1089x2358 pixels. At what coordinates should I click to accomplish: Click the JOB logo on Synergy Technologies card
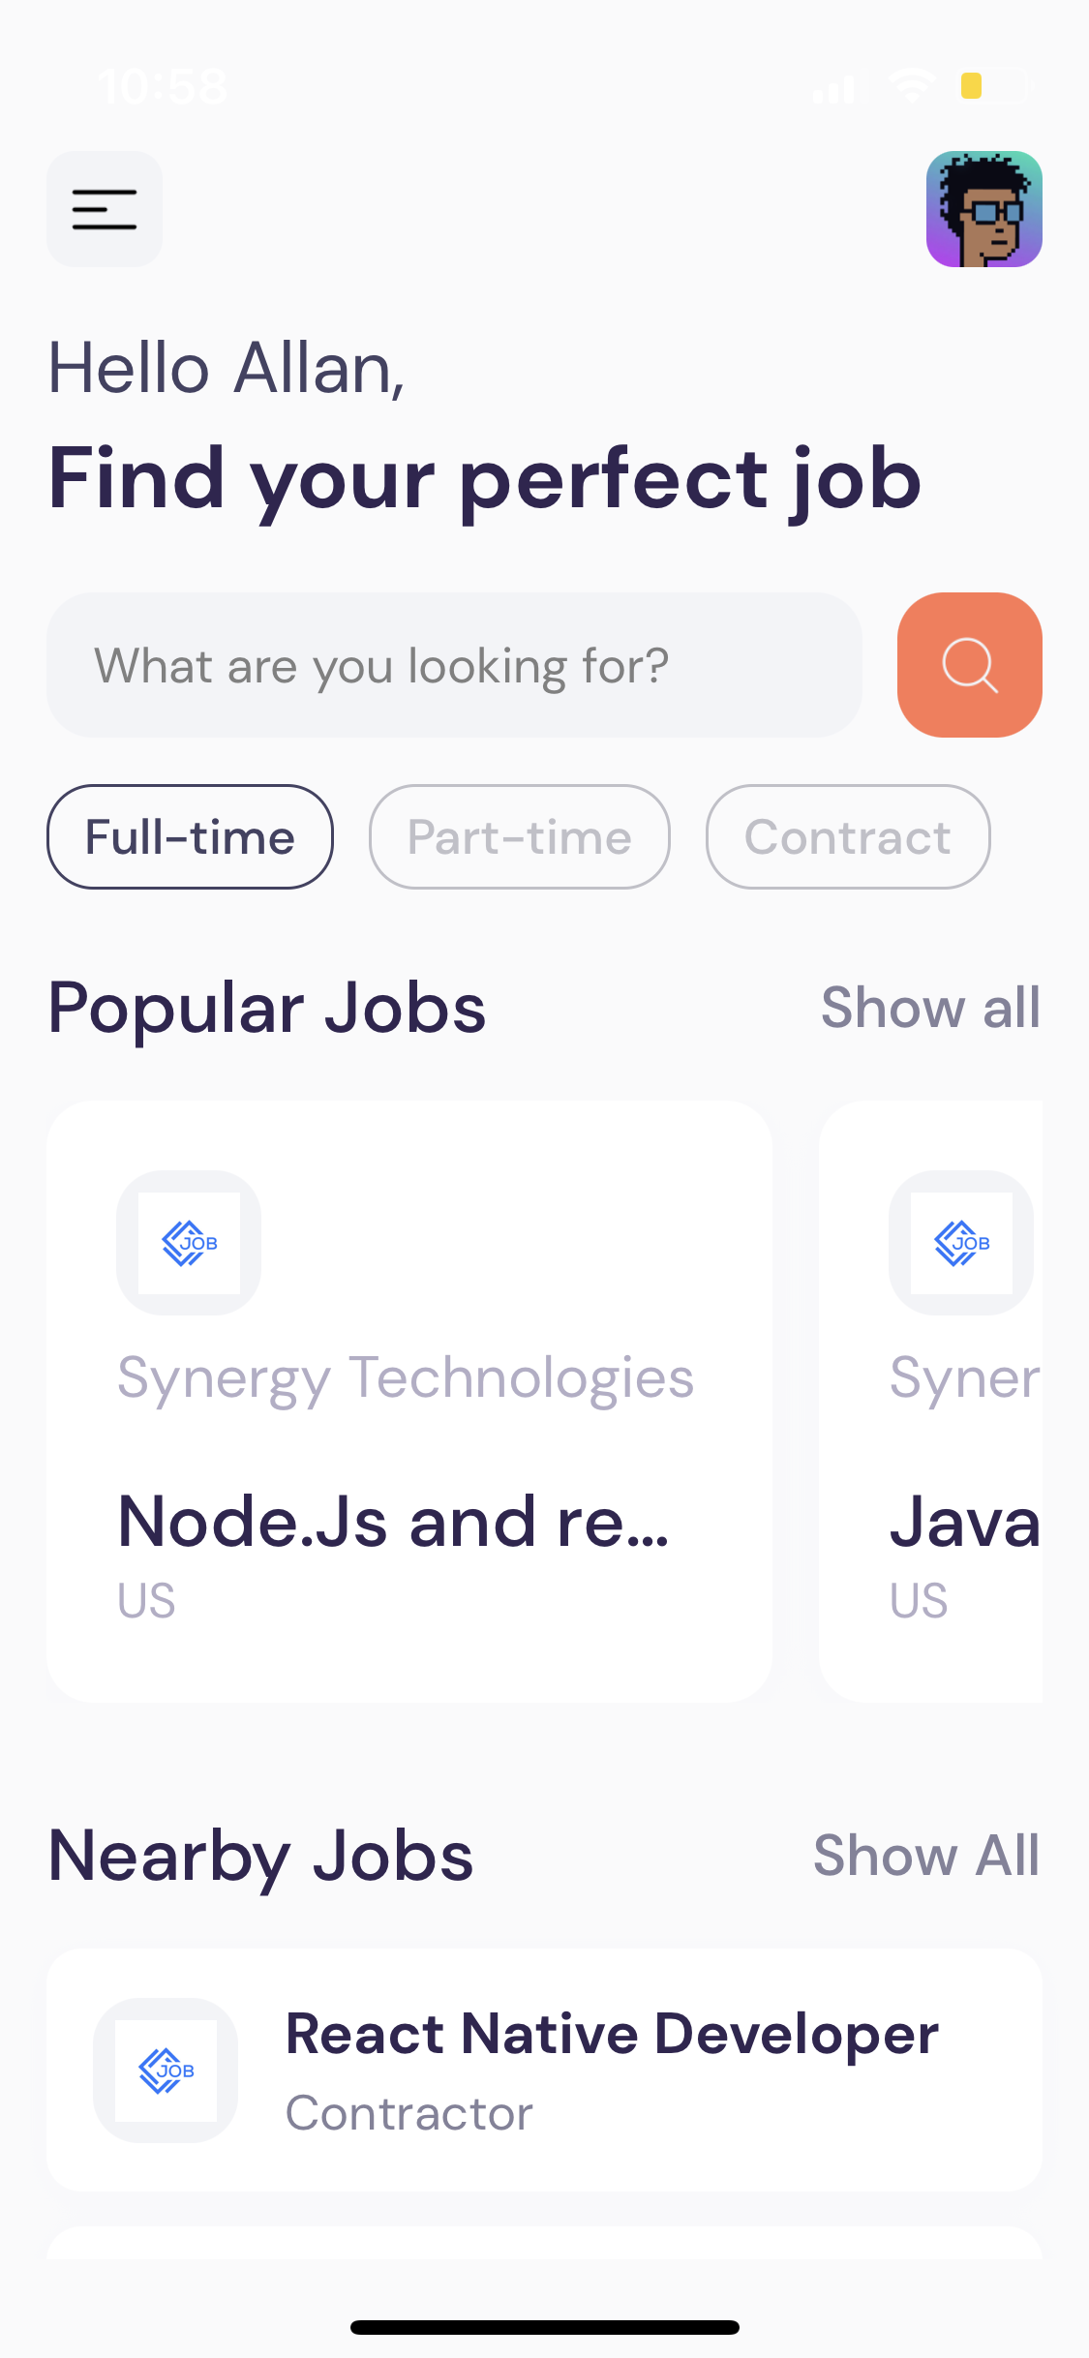pos(188,1242)
